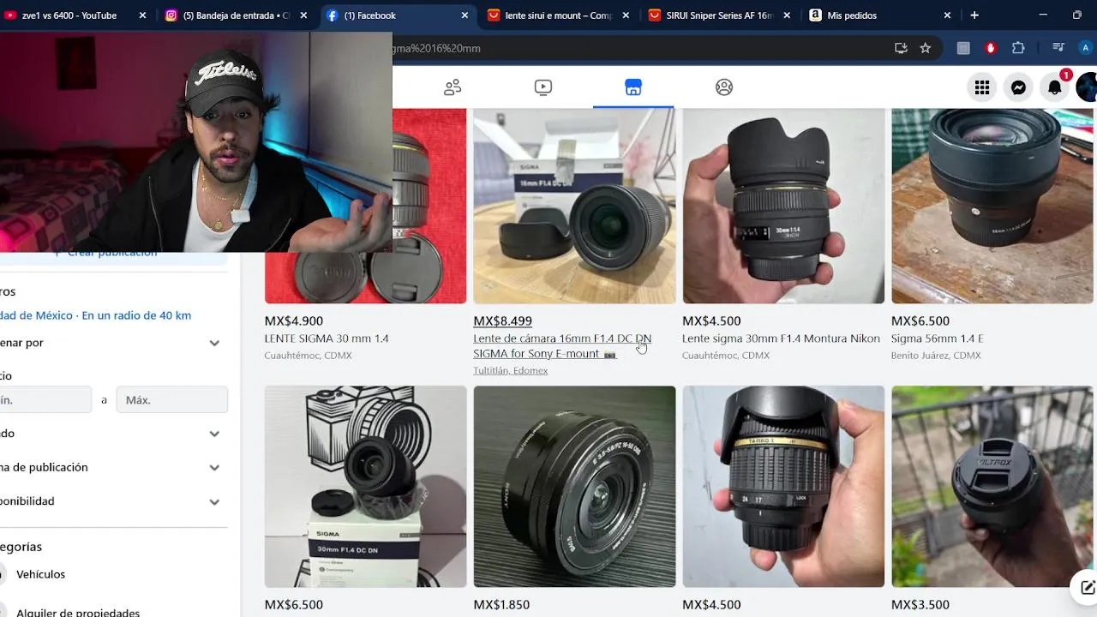
Task: Open the Sony pancake lens MX$1.850 photo
Action: [x=574, y=487]
